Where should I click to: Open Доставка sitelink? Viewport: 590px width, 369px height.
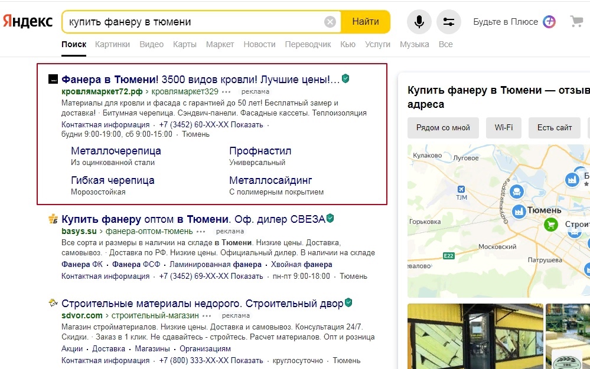108,349
